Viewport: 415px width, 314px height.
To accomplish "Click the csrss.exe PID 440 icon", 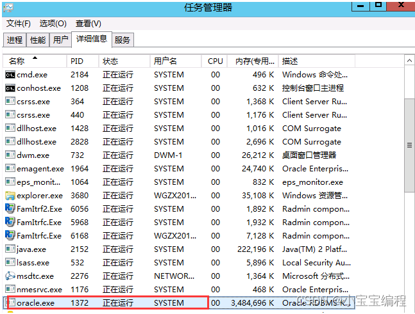I will (10, 115).
